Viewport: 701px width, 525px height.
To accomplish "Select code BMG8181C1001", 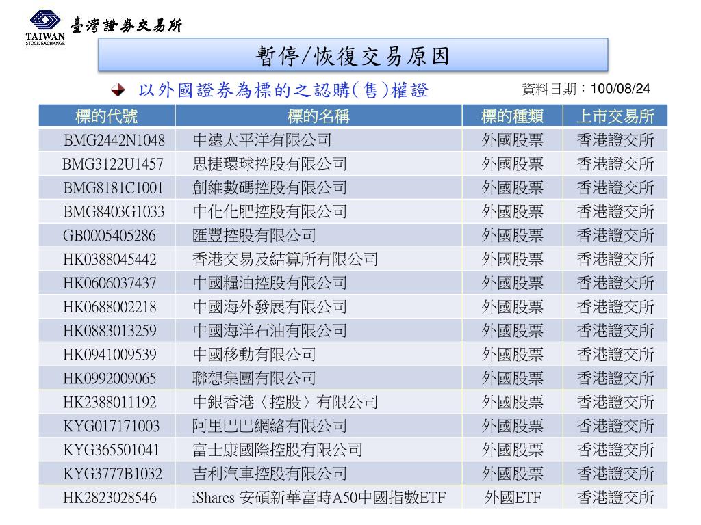I will pyautogui.click(x=113, y=187).
